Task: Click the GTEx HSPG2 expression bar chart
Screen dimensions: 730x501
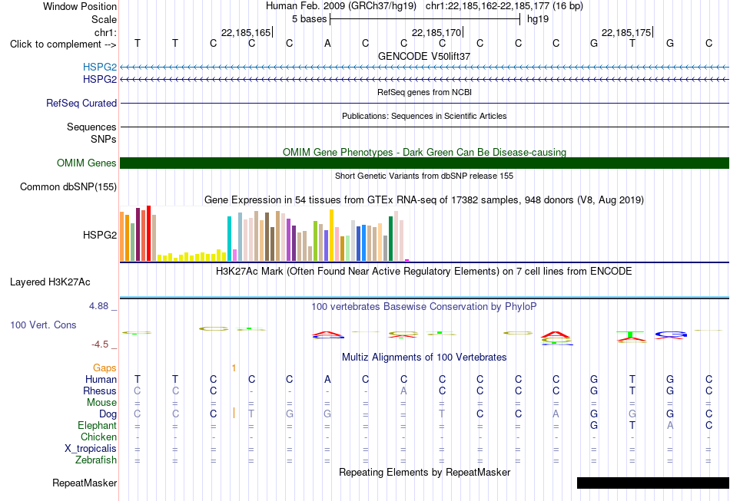Action: [264, 233]
